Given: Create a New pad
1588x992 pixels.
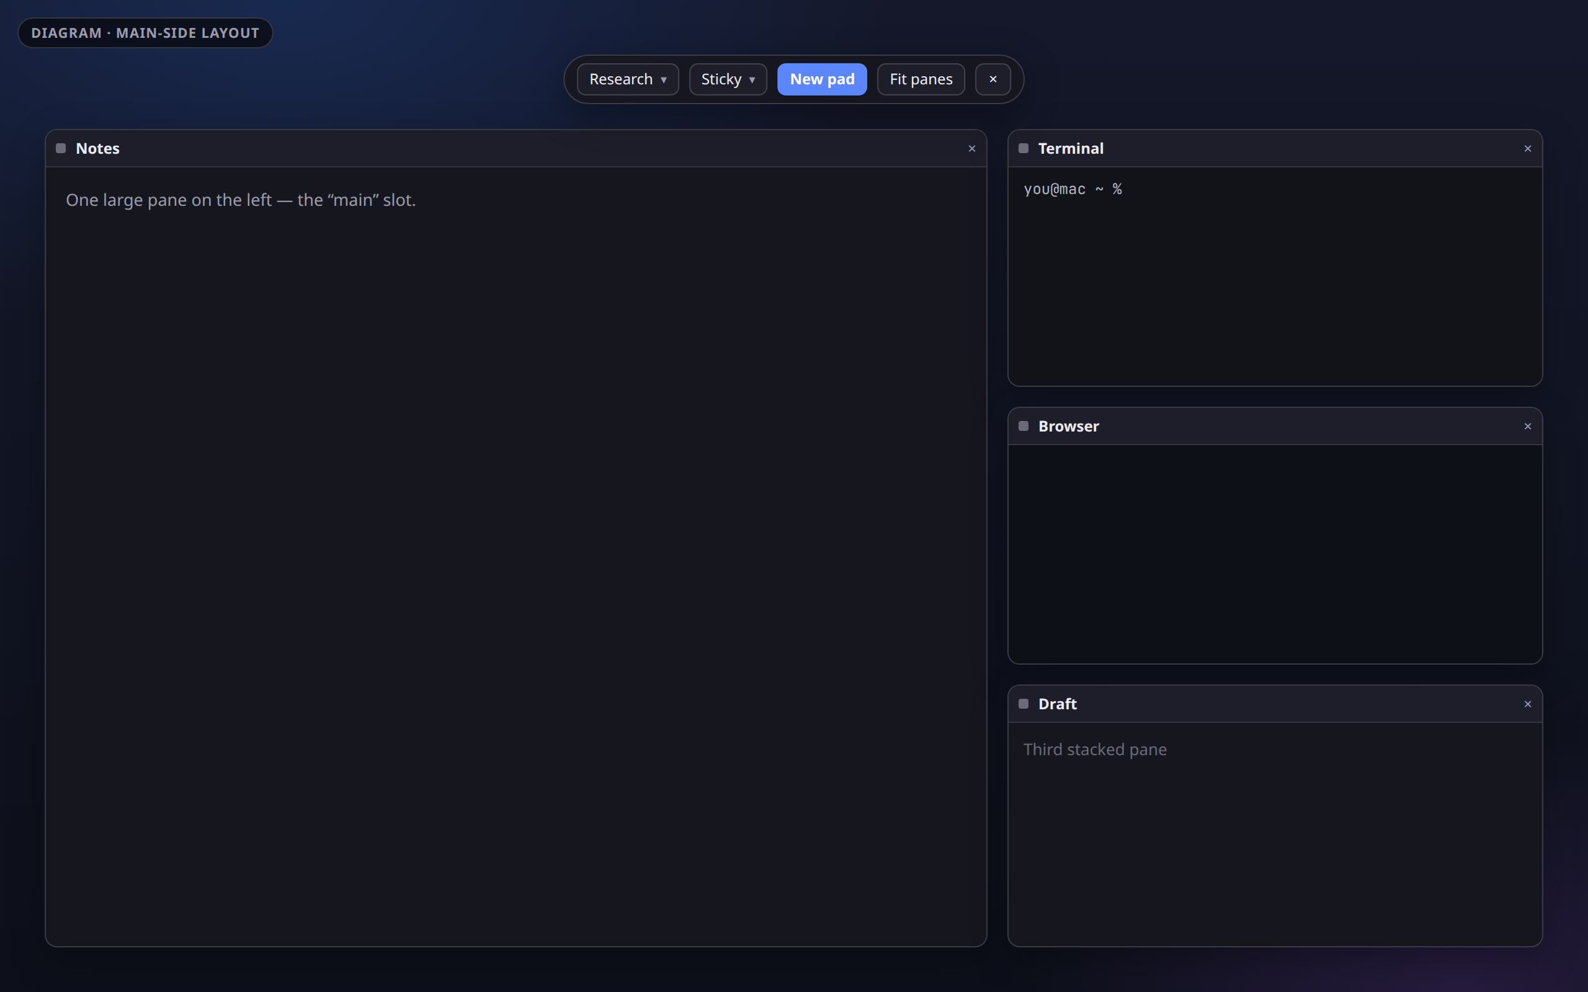Looking at the screenshot, I should tap(822, 79).
